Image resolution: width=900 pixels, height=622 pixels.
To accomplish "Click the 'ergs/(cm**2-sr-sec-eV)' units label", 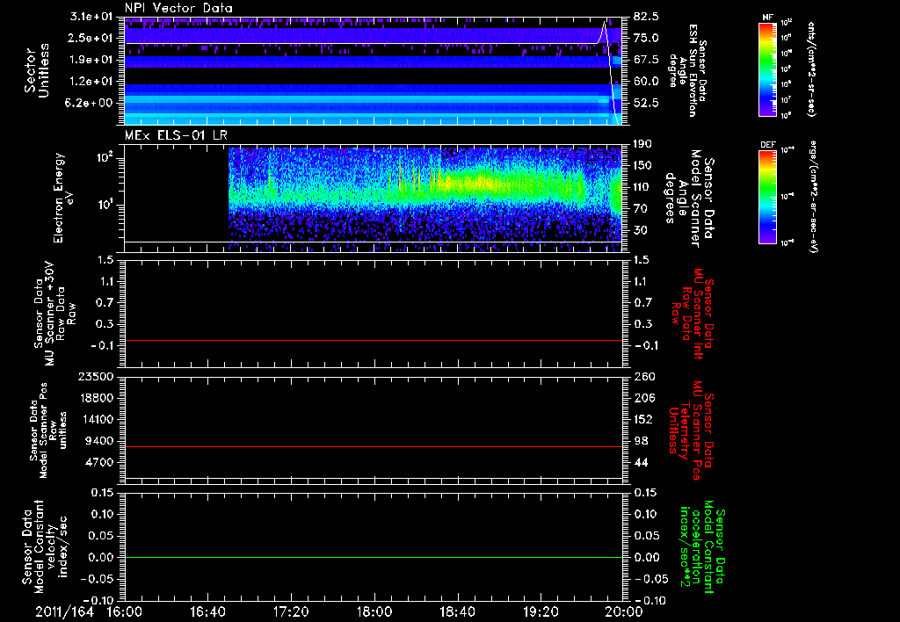I will (x=812, y=197).
